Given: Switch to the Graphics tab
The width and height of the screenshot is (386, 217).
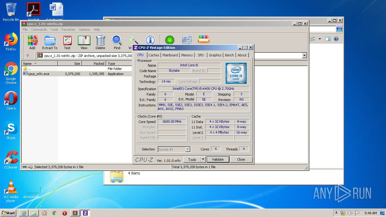Looking at the screenshot, I should [x=215, y=55].
